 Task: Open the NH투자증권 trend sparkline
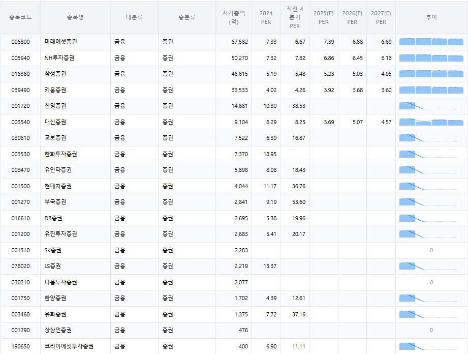[x=431, y=58]
